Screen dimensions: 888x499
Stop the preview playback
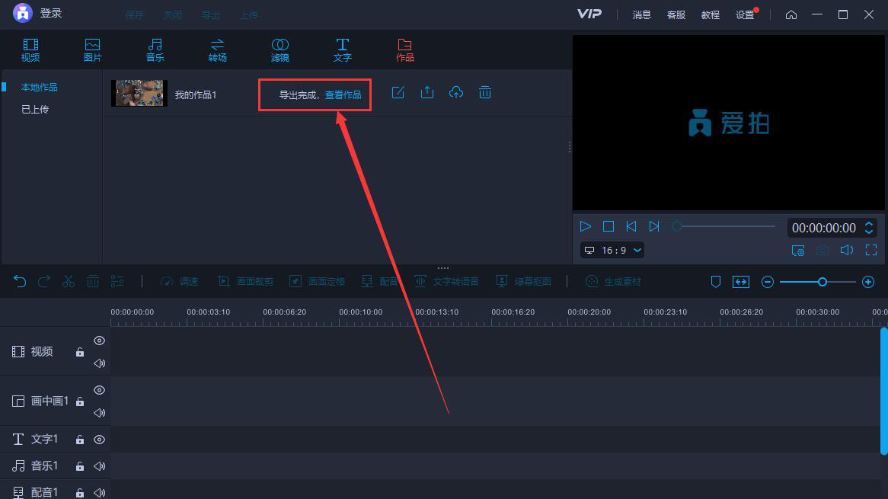tap(609, 226)
